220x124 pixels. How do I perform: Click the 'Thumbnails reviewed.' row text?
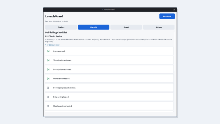(63, 60)
